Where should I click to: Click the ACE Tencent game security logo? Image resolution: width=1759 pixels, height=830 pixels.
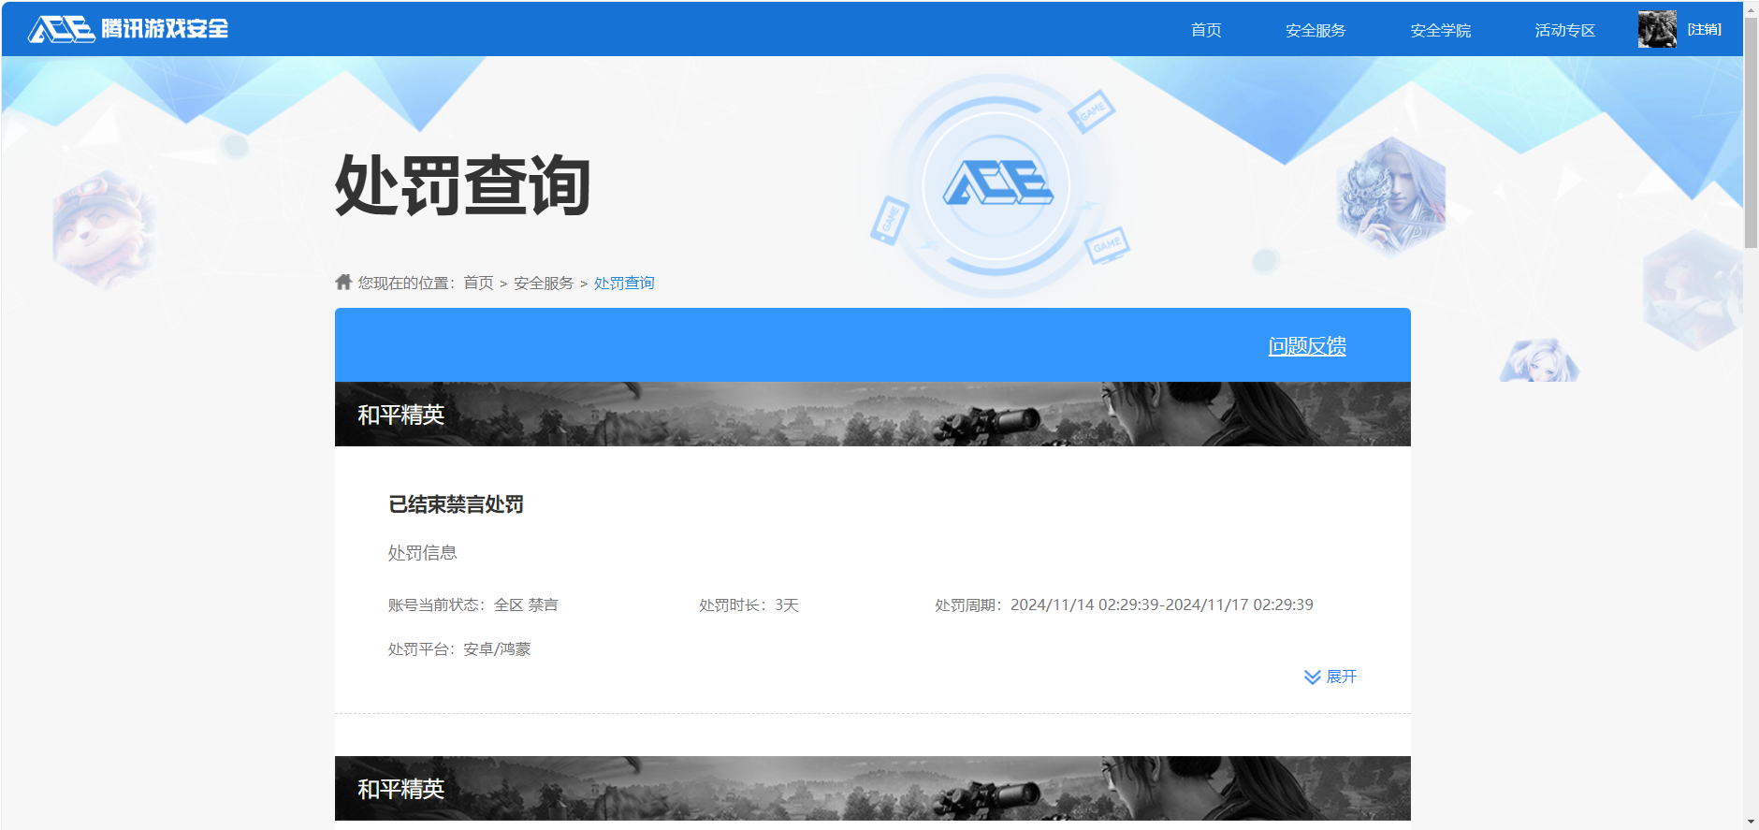click(128, 29)
